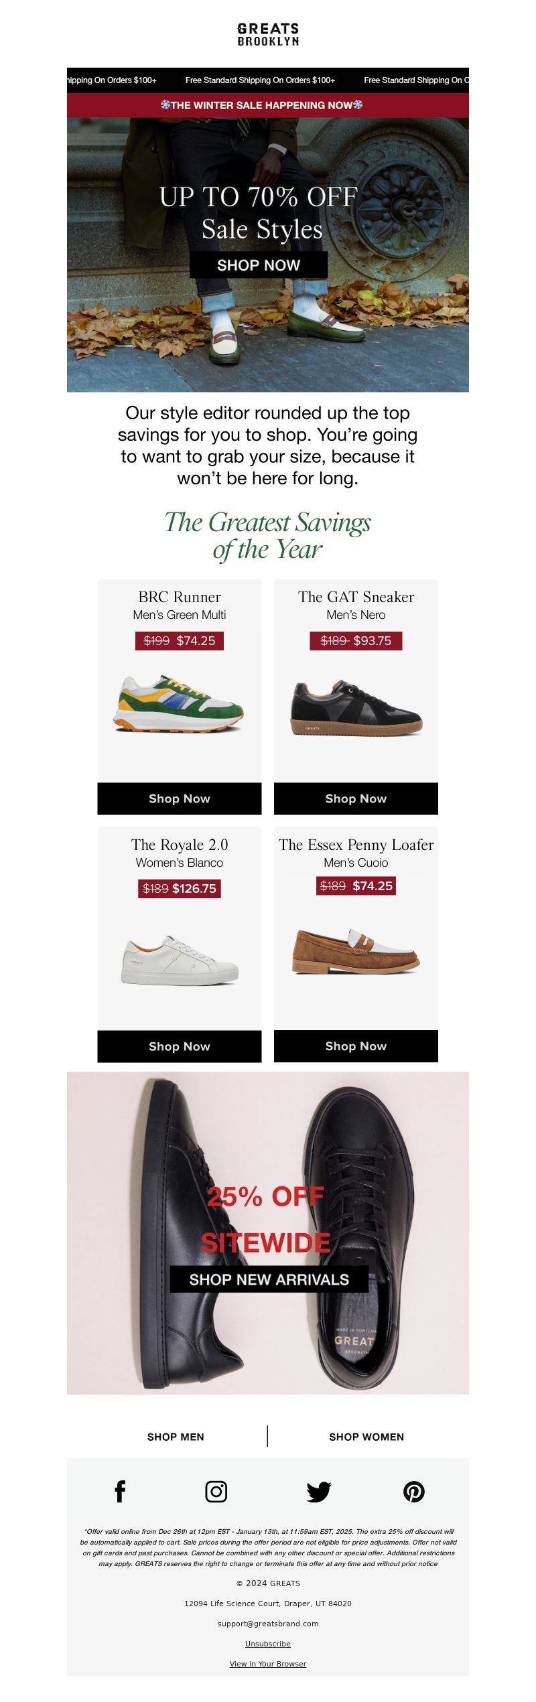Open the Facebook icon link
Screen dimensions: 536x1702
[120, 1492]
